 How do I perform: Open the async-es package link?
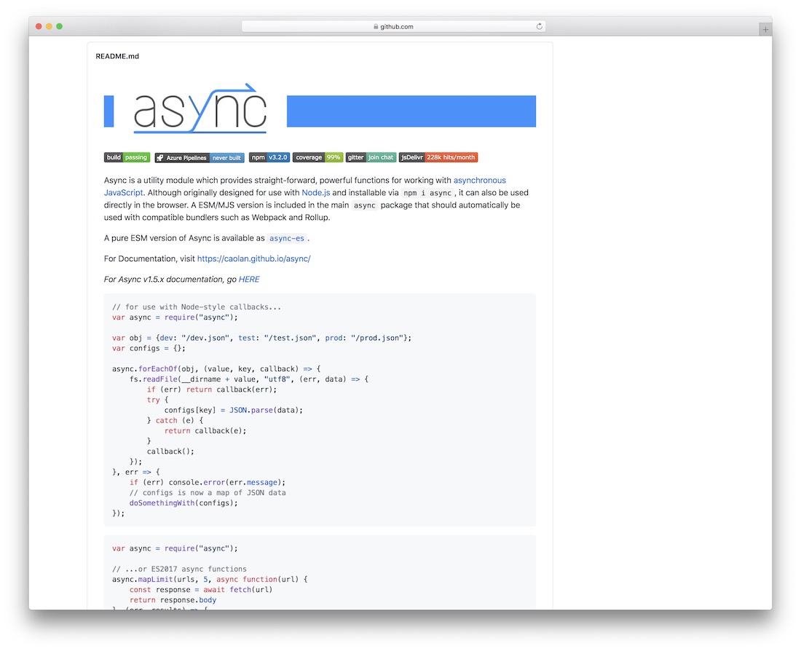point(287,238)
